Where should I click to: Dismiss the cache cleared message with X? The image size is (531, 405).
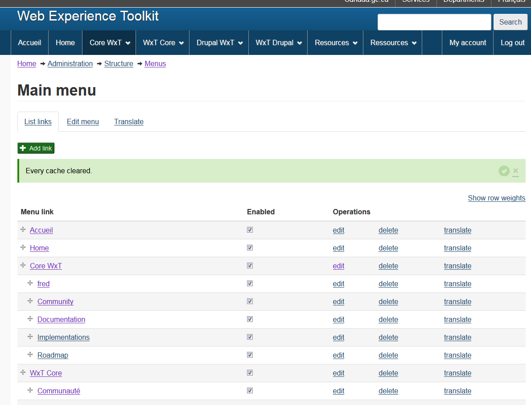[x=516, y=171]
